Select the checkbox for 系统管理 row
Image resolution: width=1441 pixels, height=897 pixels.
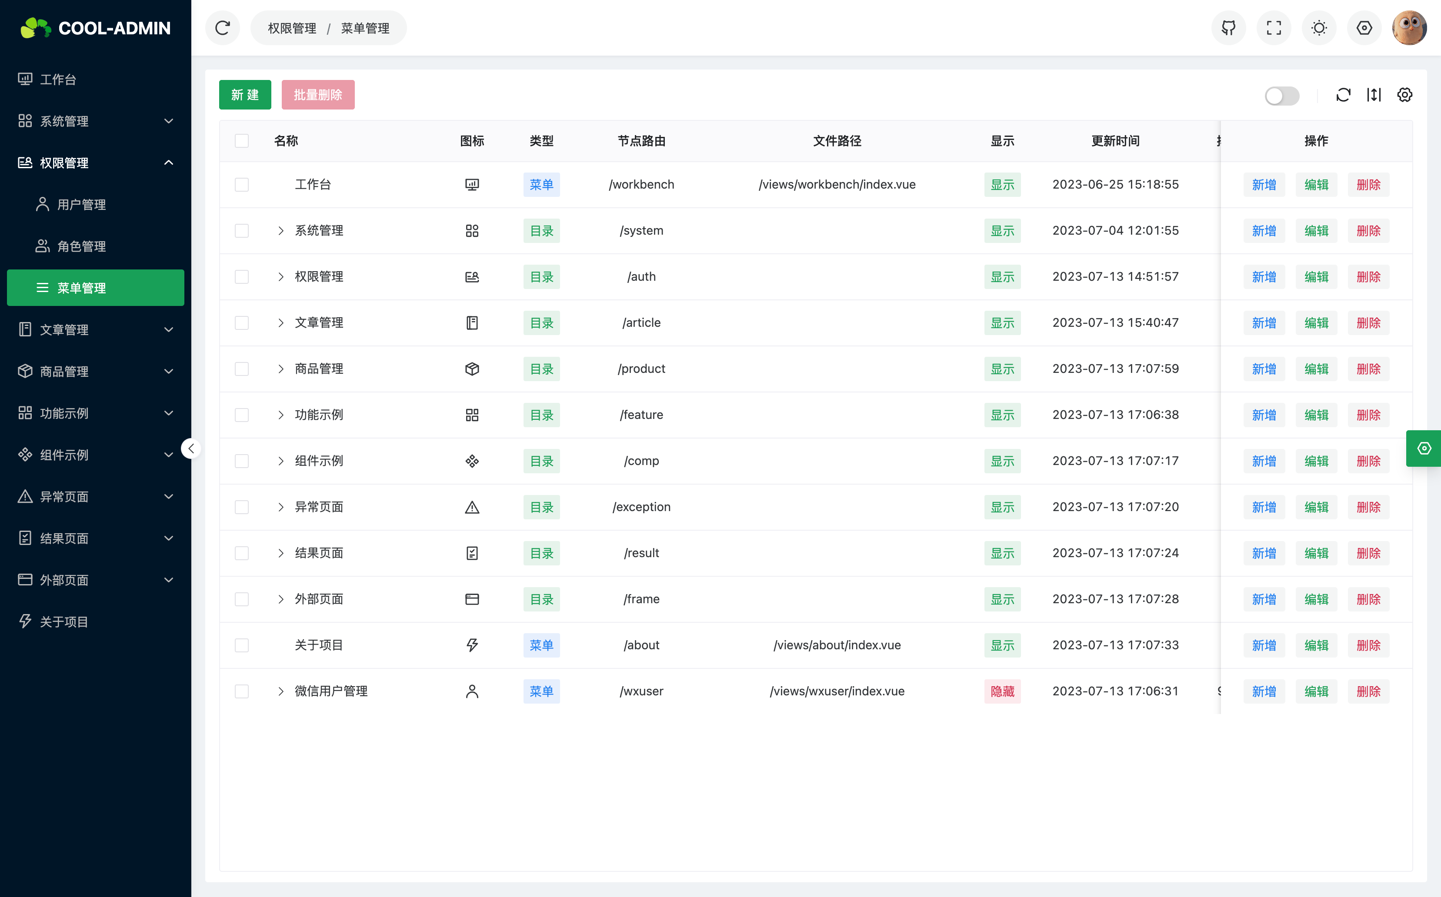click(242, 231)
